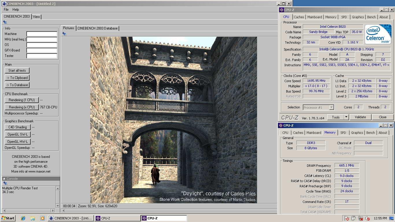Image resolution: width=395 pixels, height=222 pixels.
Task: Click the Machine input field
Action: 42,34
